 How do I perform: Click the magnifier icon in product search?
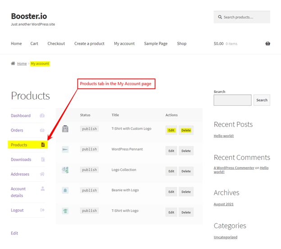click(x=220, y=17)
